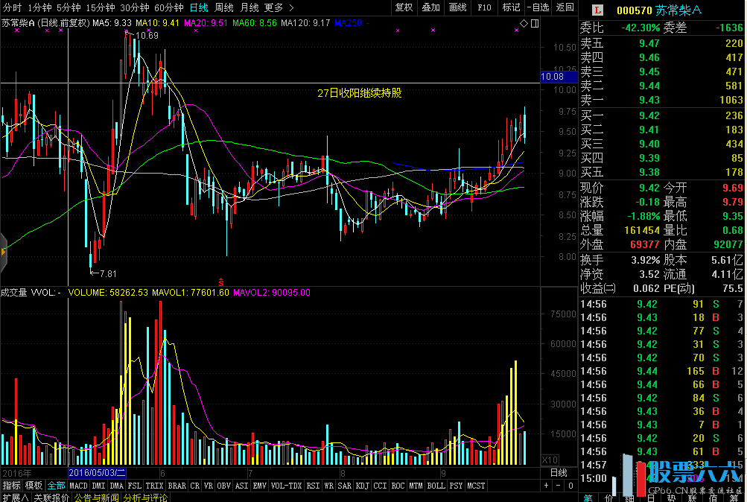Viewport: 747px width, 502px height.
Task: Click the blue 10.08 price axis marker
Action: [552, 77]
